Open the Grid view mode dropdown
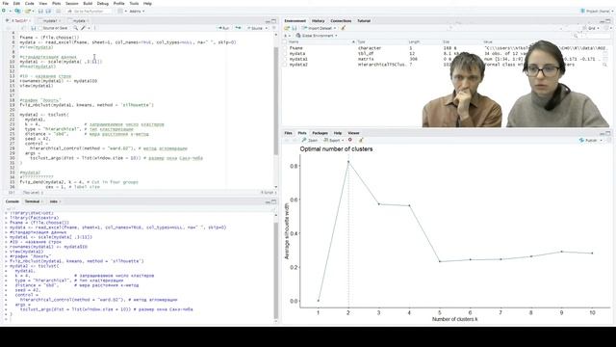616x347 pixels. 591,28
